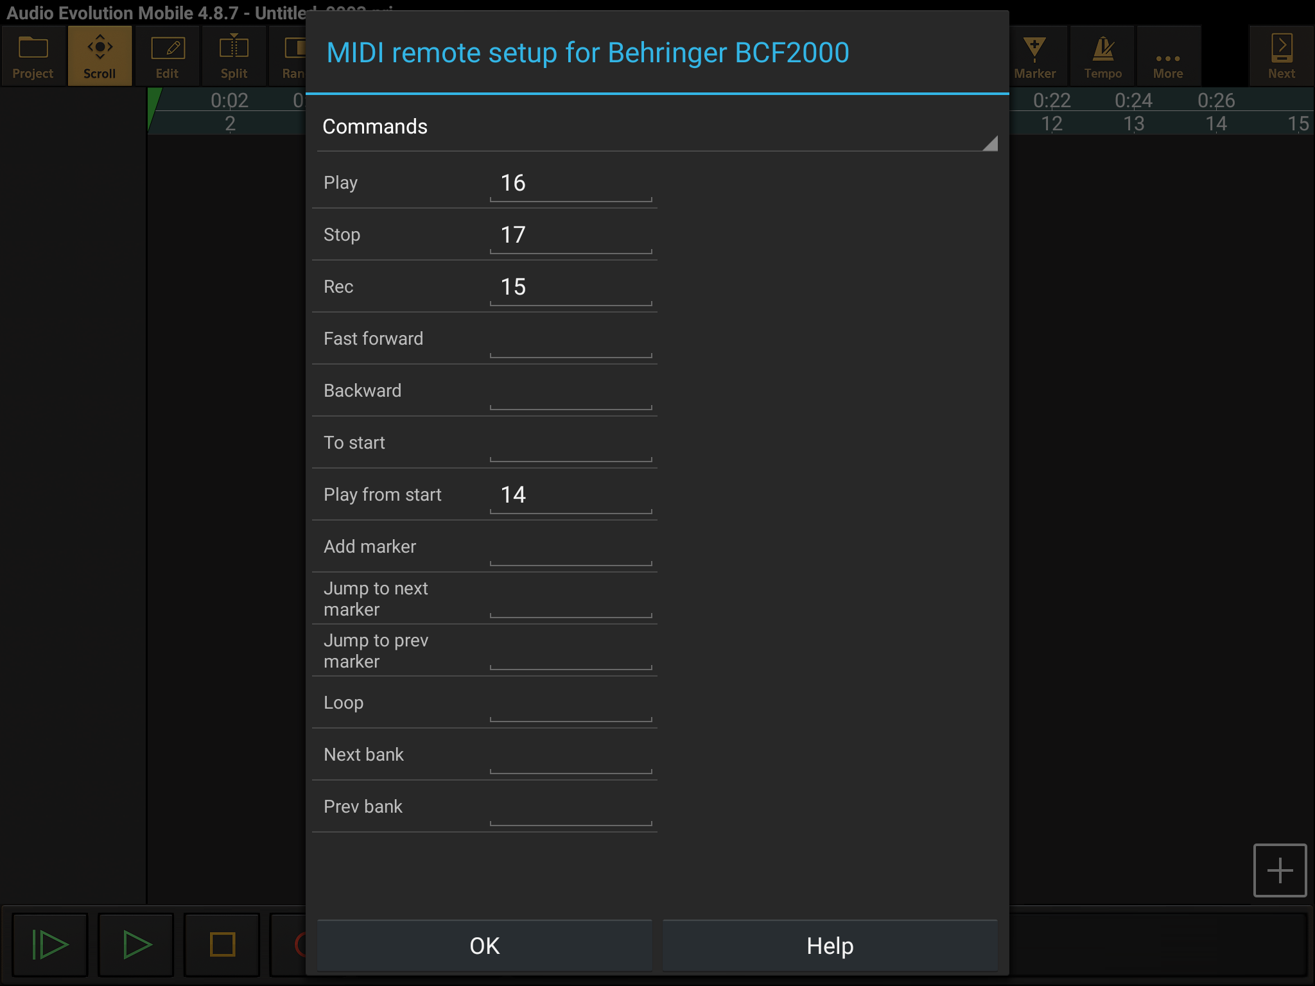Focus the Next bank input field
This screenshot has height=986, width=1315.
(x=571, y=755)
